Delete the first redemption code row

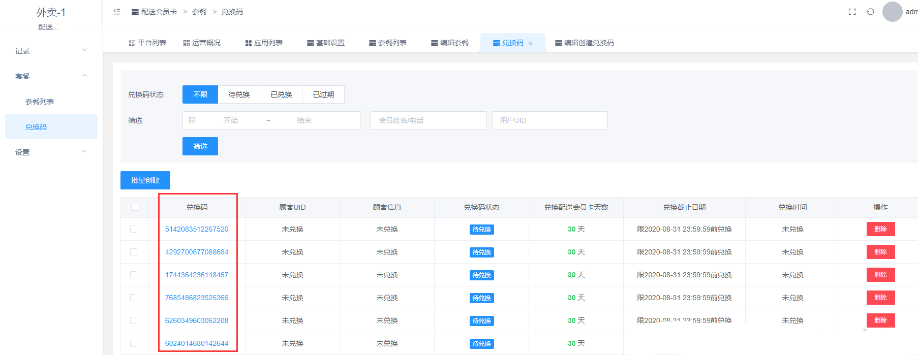[x=880, y=229]
